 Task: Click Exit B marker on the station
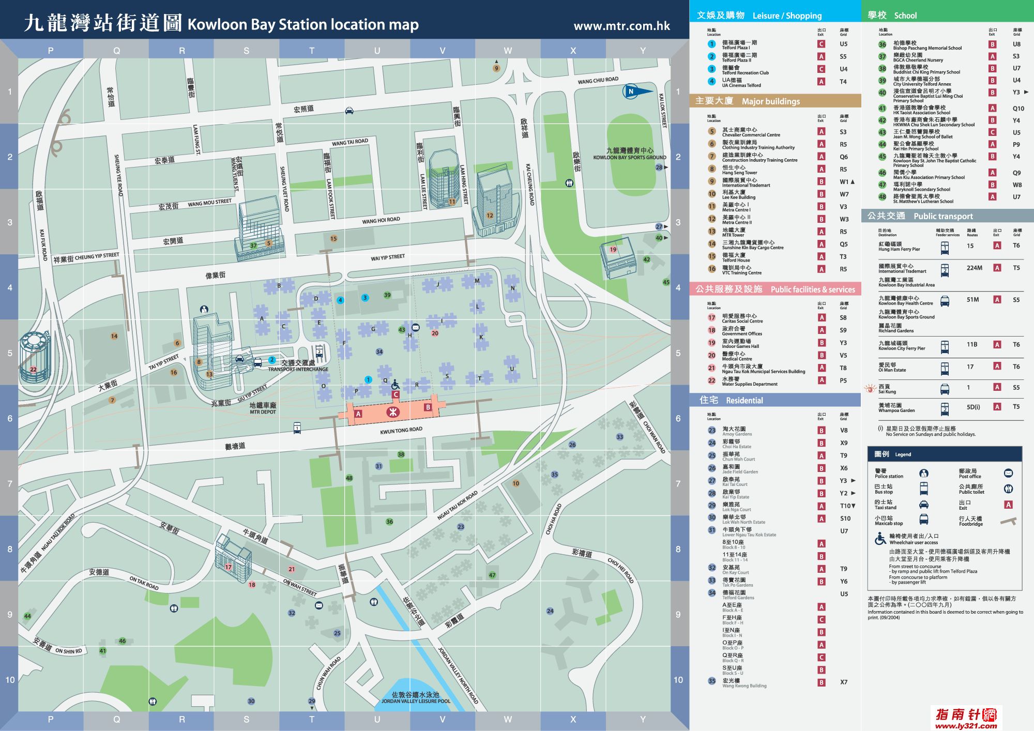[428, 407]
